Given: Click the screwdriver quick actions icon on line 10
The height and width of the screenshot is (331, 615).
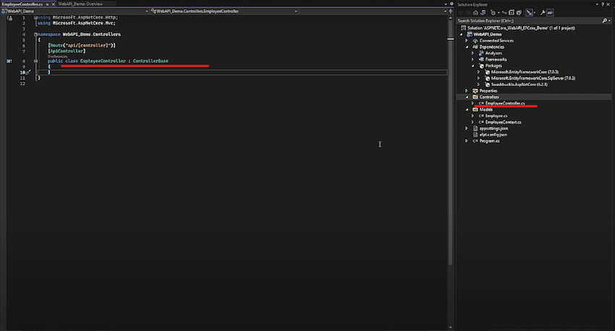Looking at the screenshot, I should (27, 72).
